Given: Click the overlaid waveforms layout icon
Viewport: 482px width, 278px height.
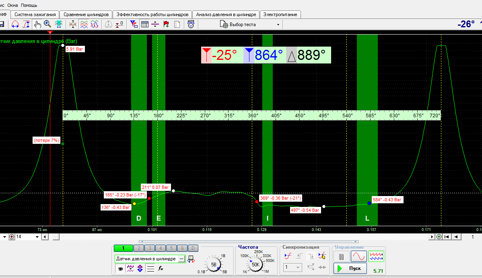Looking at the screenshot, I should point(95,24).
